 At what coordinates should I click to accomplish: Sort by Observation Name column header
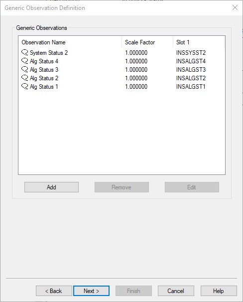click(x=70, y=42)
